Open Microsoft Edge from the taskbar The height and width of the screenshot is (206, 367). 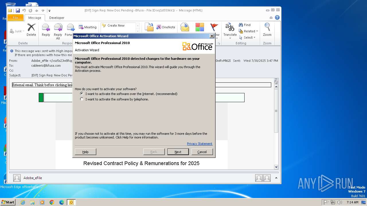[x=62, y=202]
